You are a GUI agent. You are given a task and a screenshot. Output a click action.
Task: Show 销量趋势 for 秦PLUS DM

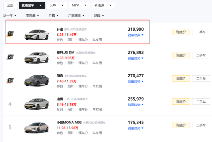pyautogui.click(x=135, y=58)
